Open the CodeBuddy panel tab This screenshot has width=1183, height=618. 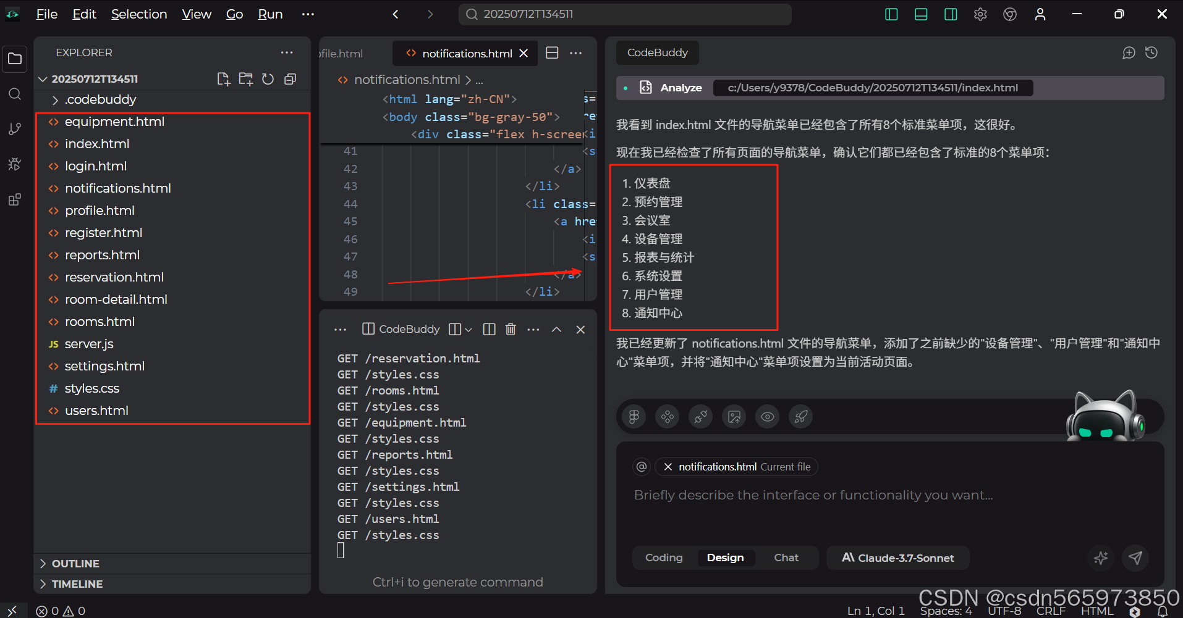pos(657,53)
